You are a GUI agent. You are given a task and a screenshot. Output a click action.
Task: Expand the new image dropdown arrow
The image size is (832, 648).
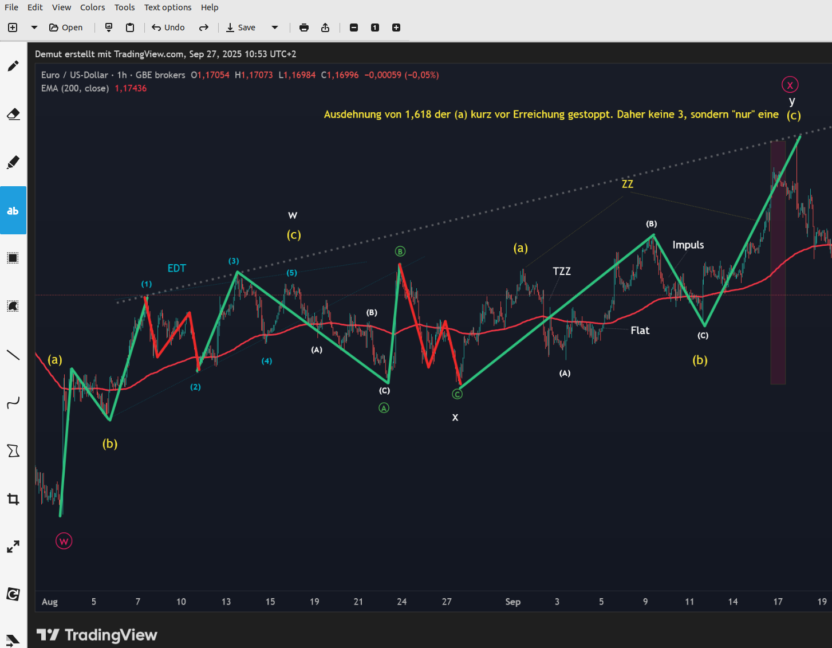tap(34, 28)
